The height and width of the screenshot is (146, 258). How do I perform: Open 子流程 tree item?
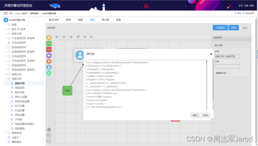pos(18,119)
